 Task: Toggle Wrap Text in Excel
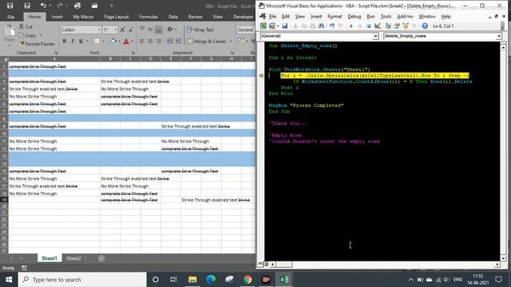coord(200,29)
